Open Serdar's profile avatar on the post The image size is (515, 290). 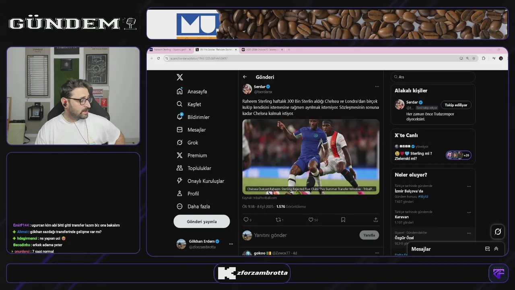tap(247, 89)
